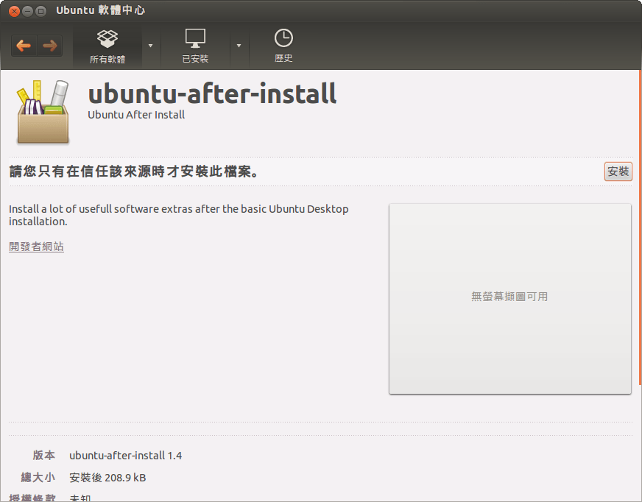The image size is (642, 502).
Task: Minimize the Ubuntu 軟體中心 window
Action: pos(27,11)
